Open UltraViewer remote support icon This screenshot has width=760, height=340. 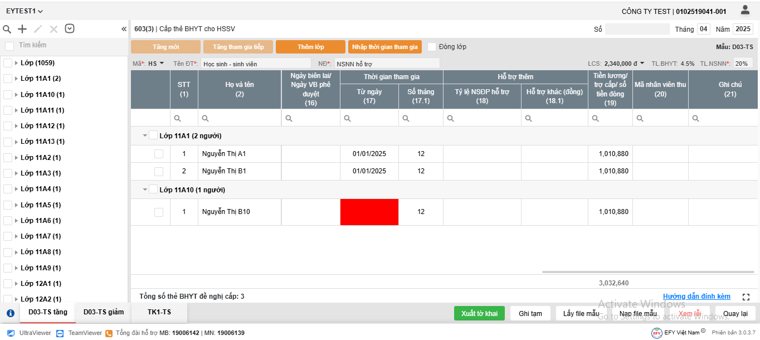tap(11, 333)
